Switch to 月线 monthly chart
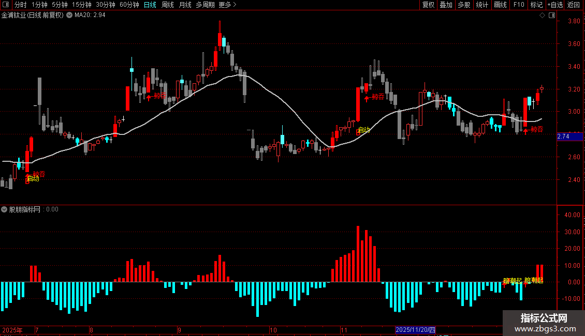Image resolution: width=585 pixels, height=336 pixels. 185,5
